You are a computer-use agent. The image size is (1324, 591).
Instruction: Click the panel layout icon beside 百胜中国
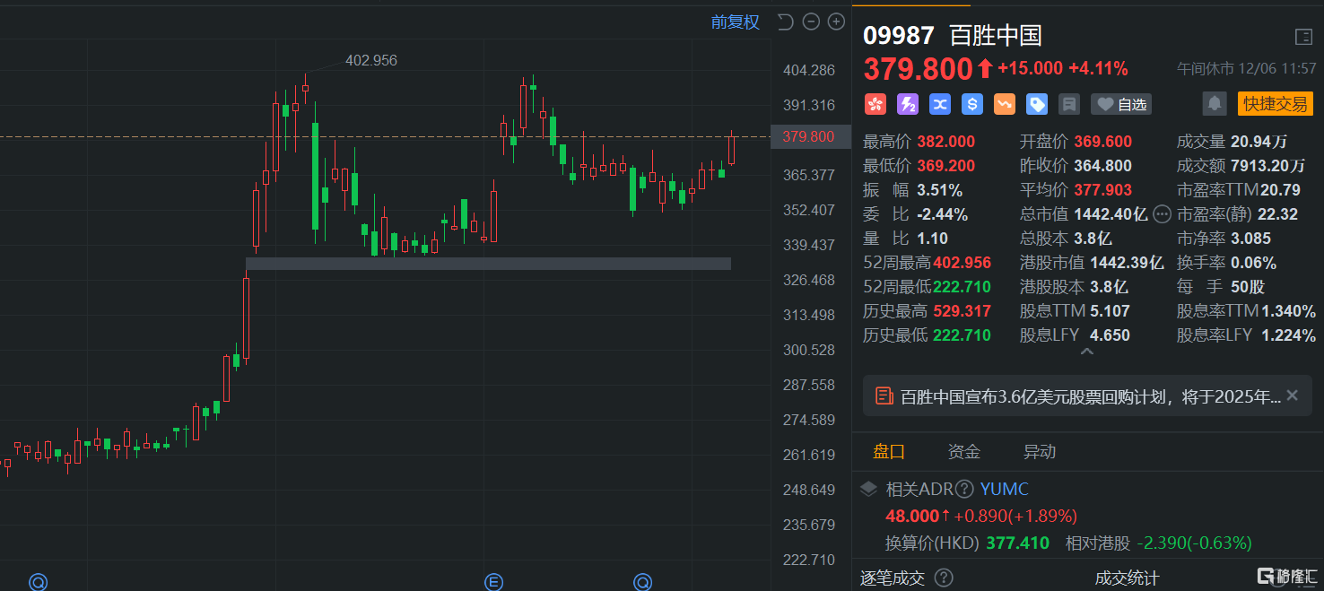[x=1303, y=37]
